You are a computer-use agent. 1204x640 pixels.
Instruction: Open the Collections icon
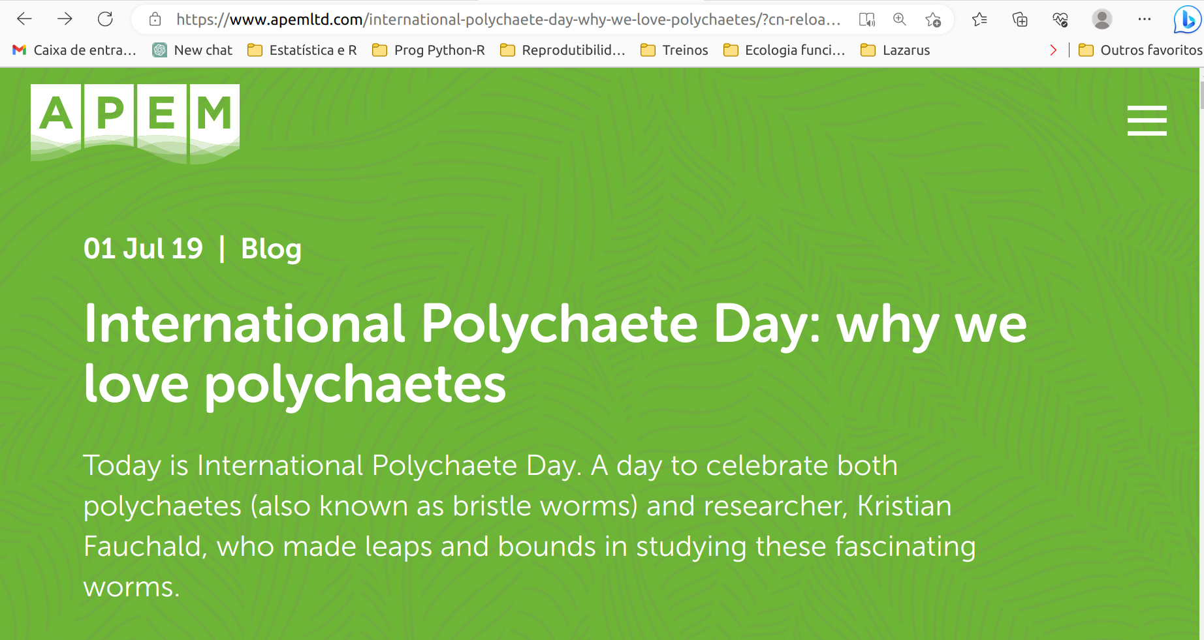click(1020, 20)
